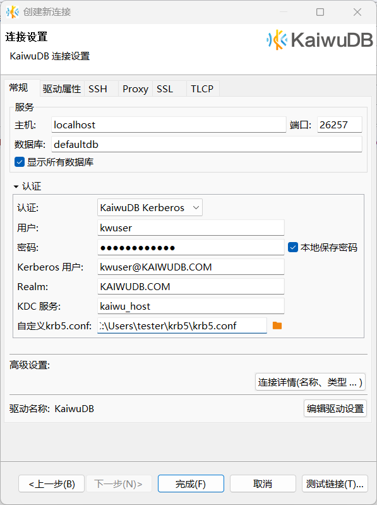The width and height of the screenshot is (377, 505).
Task: Switch to the 驱动属性 tab
Action: click(x=62, y=89)
